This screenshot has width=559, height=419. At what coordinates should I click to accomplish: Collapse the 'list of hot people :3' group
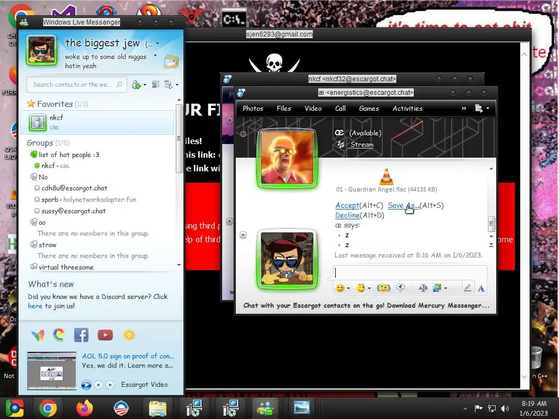(x=33, y=154)
